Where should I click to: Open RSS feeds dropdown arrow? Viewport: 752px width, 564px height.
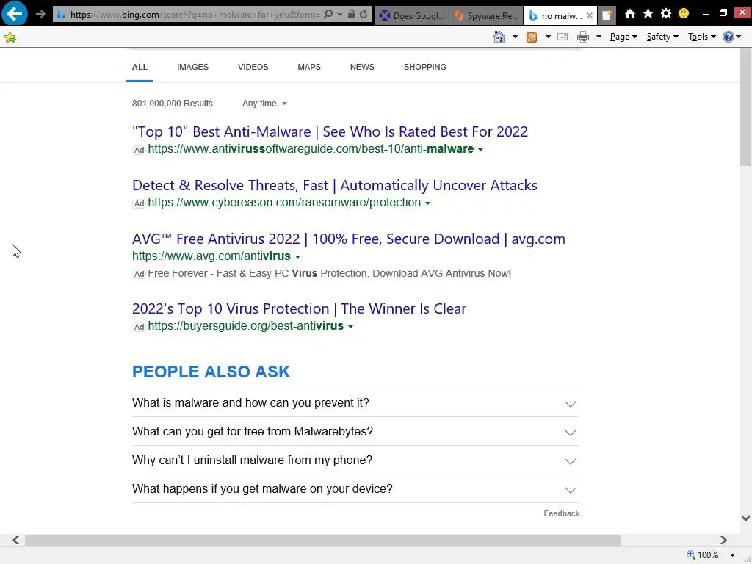point(548,37)
